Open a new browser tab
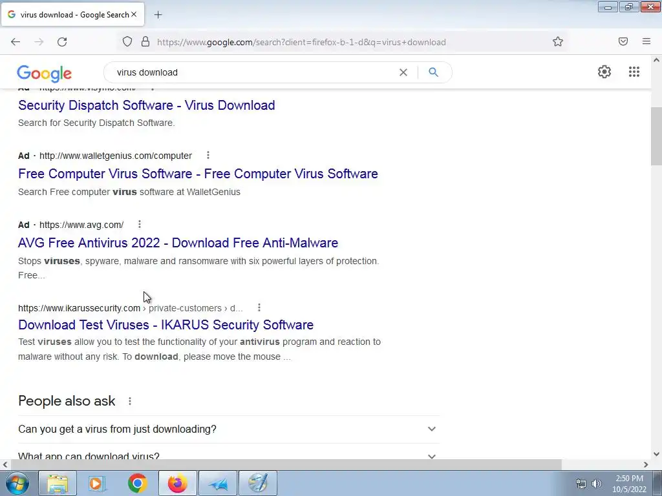This screenshot has width=662, height=496. coord(158,15)
